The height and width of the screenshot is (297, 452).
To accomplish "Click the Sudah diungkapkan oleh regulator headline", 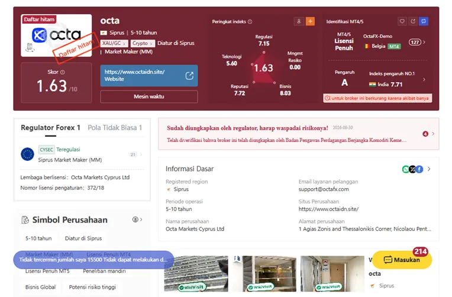I will point(247,128).
